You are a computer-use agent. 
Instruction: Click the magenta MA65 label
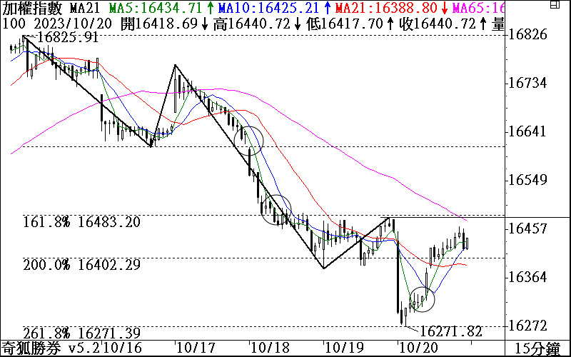(x=478, y=7)
